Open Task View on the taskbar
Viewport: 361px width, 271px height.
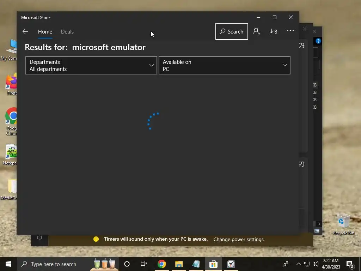click(144, 264)
